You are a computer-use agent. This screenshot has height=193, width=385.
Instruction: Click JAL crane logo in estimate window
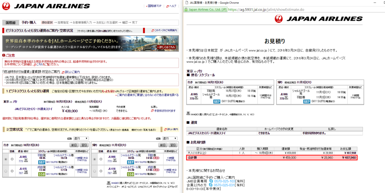coord(279,19)
